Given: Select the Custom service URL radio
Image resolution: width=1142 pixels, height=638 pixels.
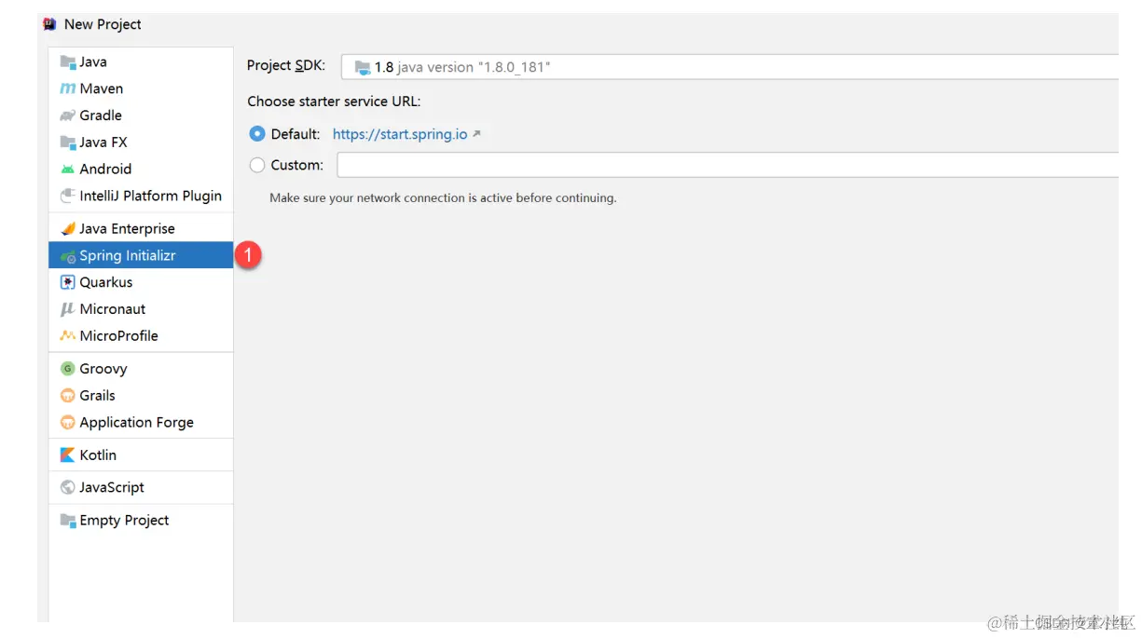Looking at the screenshot, I should tap(257, 165).
